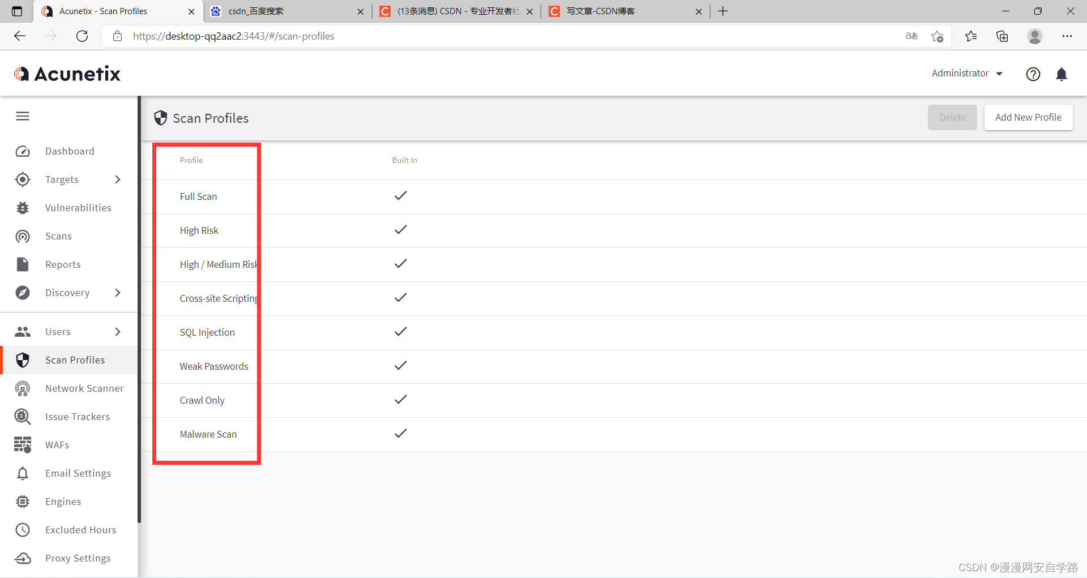Open the High Risk profile
Viewport: 1087px width, 578px height.
199,230
